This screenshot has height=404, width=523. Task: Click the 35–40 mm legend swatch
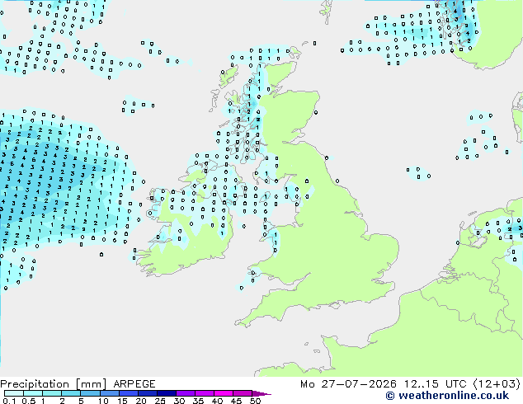[x=205, y=393]
